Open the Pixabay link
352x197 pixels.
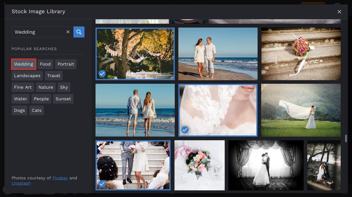[60, 178]
